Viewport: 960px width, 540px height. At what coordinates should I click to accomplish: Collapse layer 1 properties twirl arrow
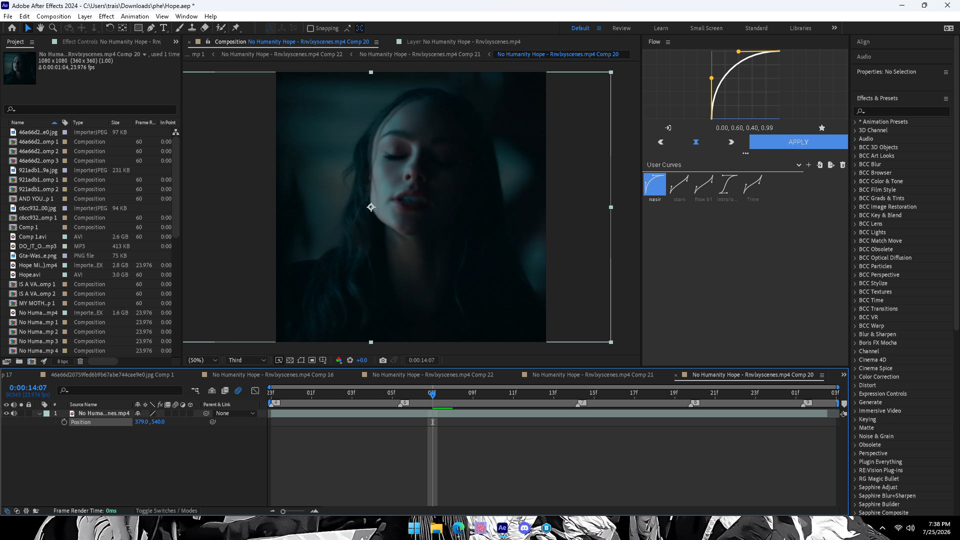(39, 413)
